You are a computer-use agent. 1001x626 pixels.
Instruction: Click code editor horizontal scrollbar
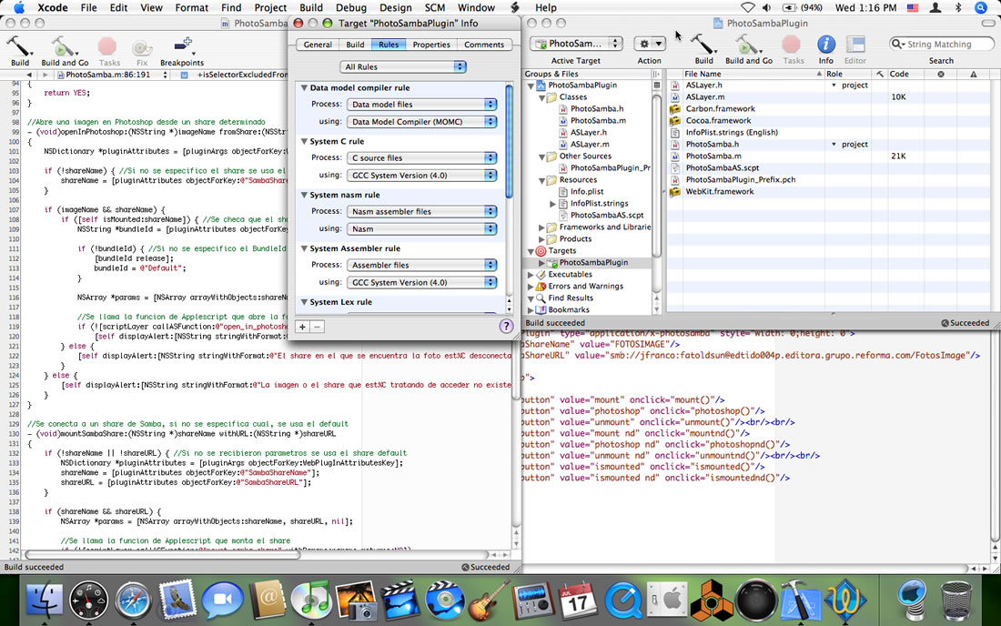162,554
